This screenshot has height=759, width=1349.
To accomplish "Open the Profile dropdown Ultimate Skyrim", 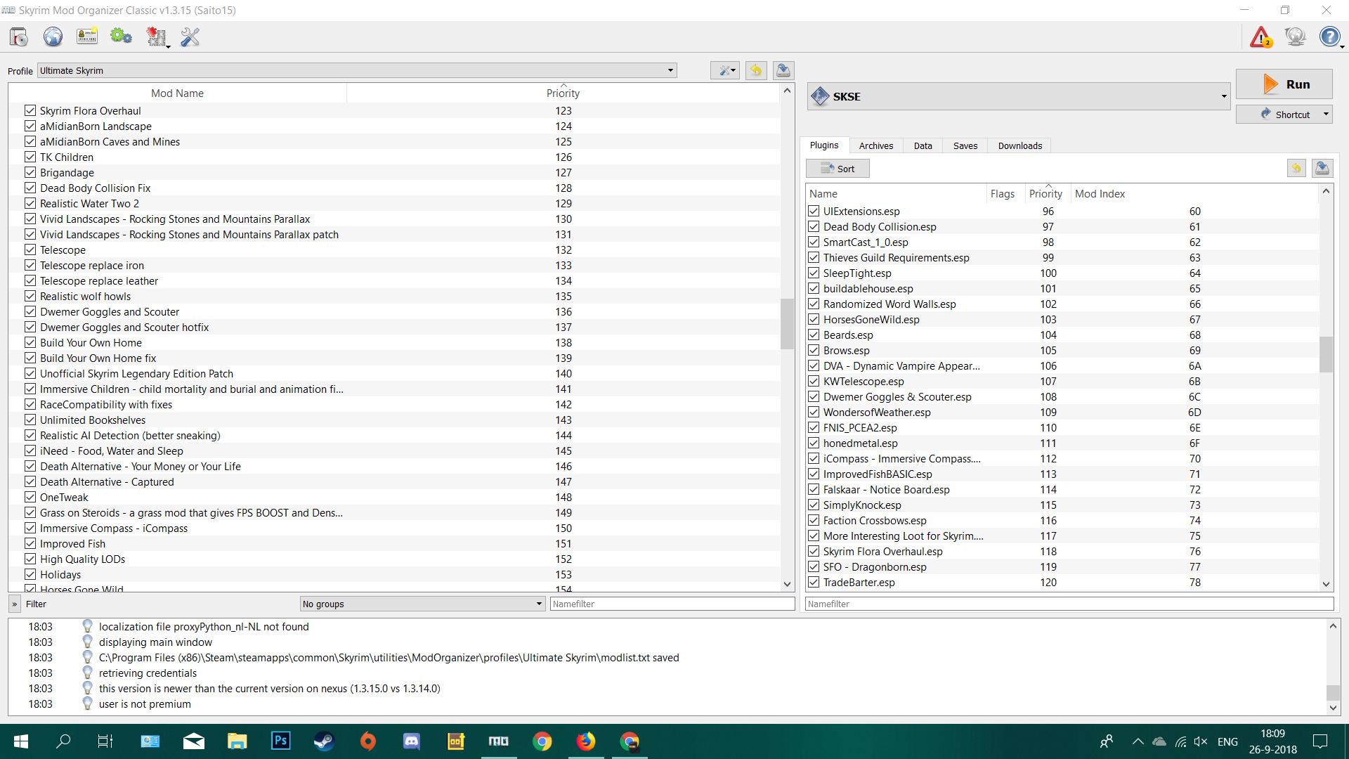I will (x=358, y=70).
